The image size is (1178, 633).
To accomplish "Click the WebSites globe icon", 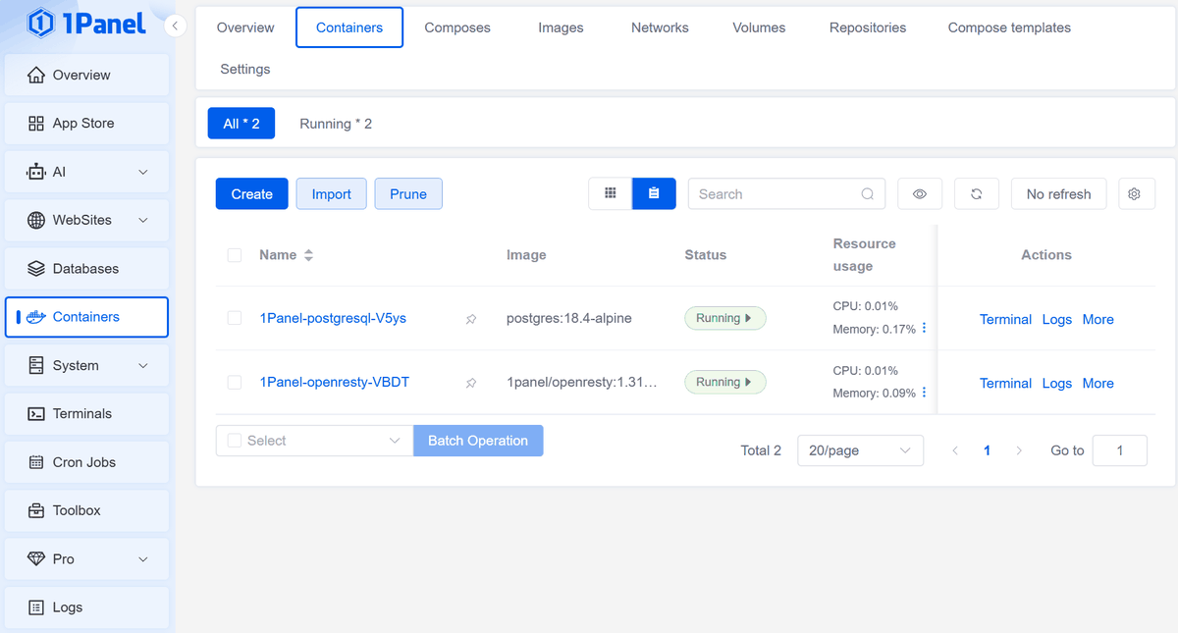I will pos(36,220).
